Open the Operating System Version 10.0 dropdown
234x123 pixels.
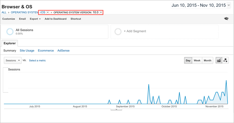coord(101,12)
